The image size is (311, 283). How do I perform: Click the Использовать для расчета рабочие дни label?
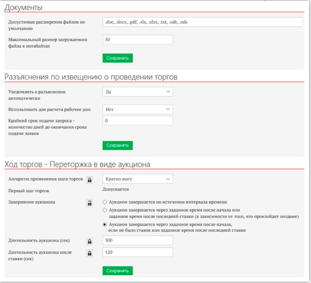49,109
